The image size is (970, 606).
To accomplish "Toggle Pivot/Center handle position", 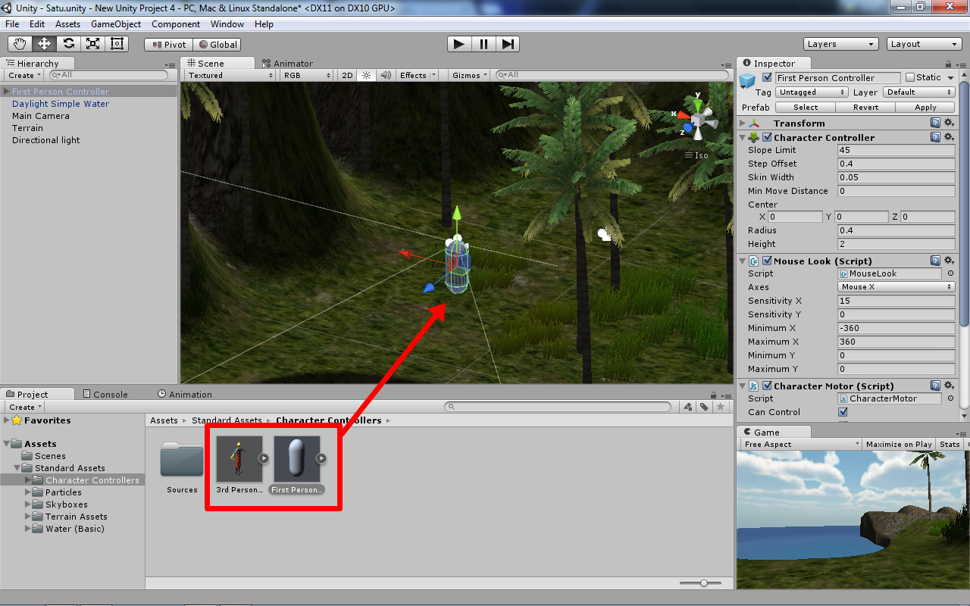I will click(x=169, y=45).
